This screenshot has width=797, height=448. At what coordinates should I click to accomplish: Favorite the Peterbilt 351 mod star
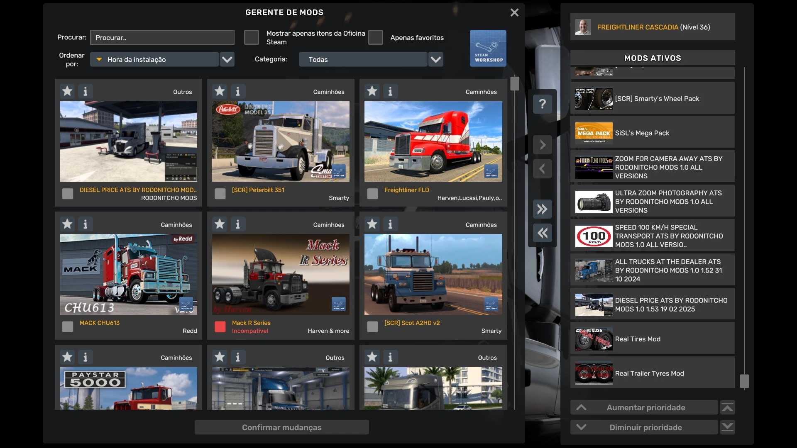(220, 91)
